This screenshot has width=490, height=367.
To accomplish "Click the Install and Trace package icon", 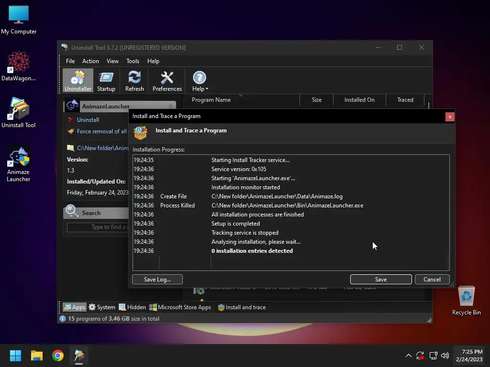I will click(x=140, y=133).
